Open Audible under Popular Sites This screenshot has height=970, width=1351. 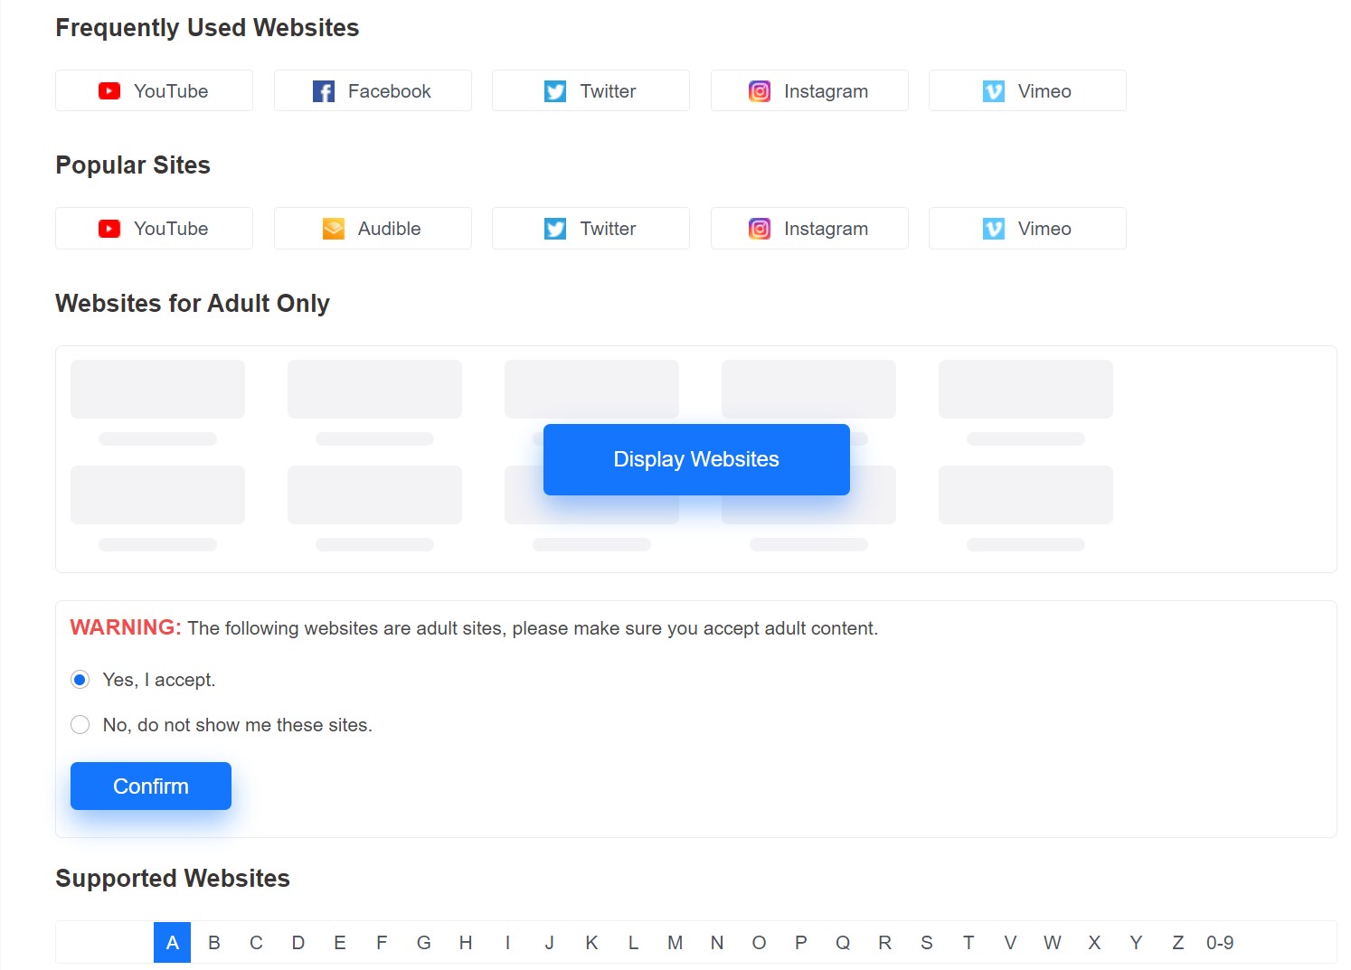click(373, 229)
